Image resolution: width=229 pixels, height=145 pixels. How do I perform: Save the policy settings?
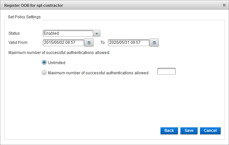[189, 131]
